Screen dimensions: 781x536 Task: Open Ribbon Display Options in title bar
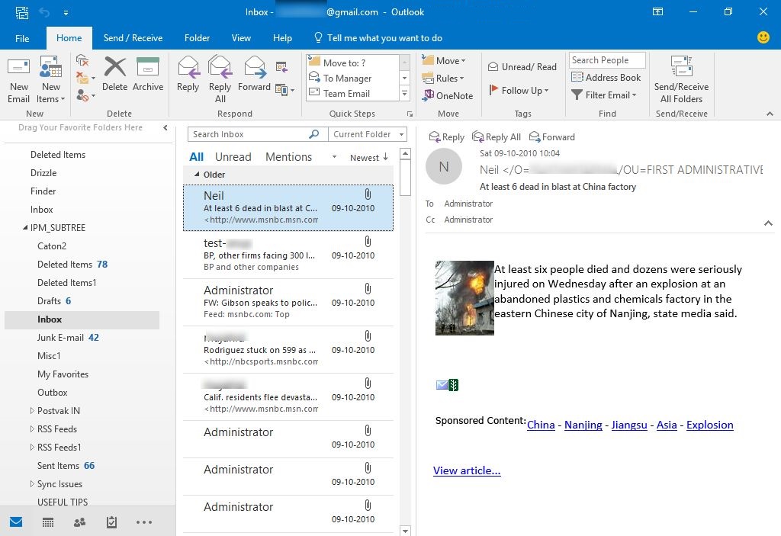pos(657,11)
